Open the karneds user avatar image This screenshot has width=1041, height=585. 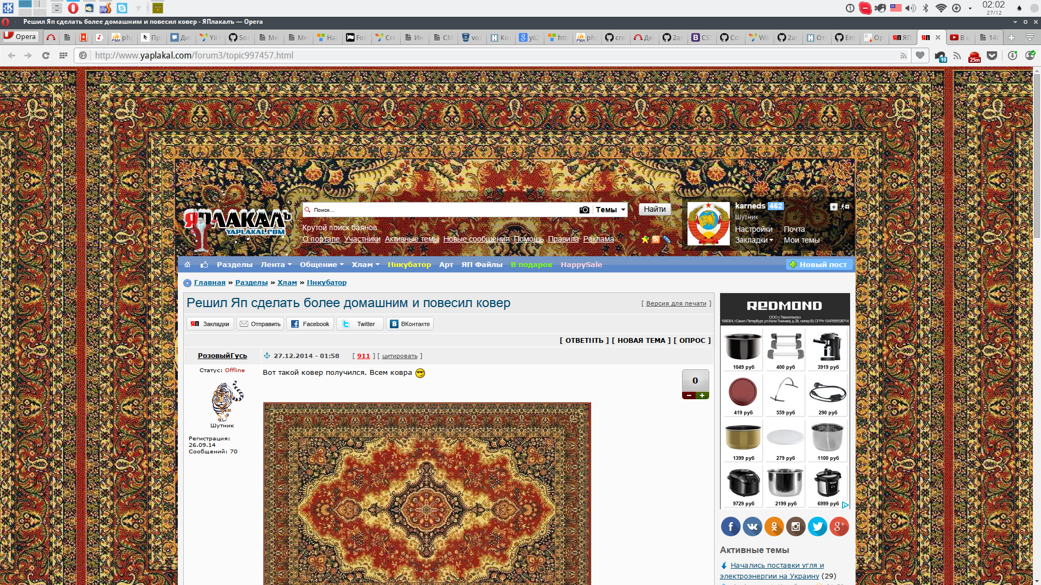tap(708, 224)
